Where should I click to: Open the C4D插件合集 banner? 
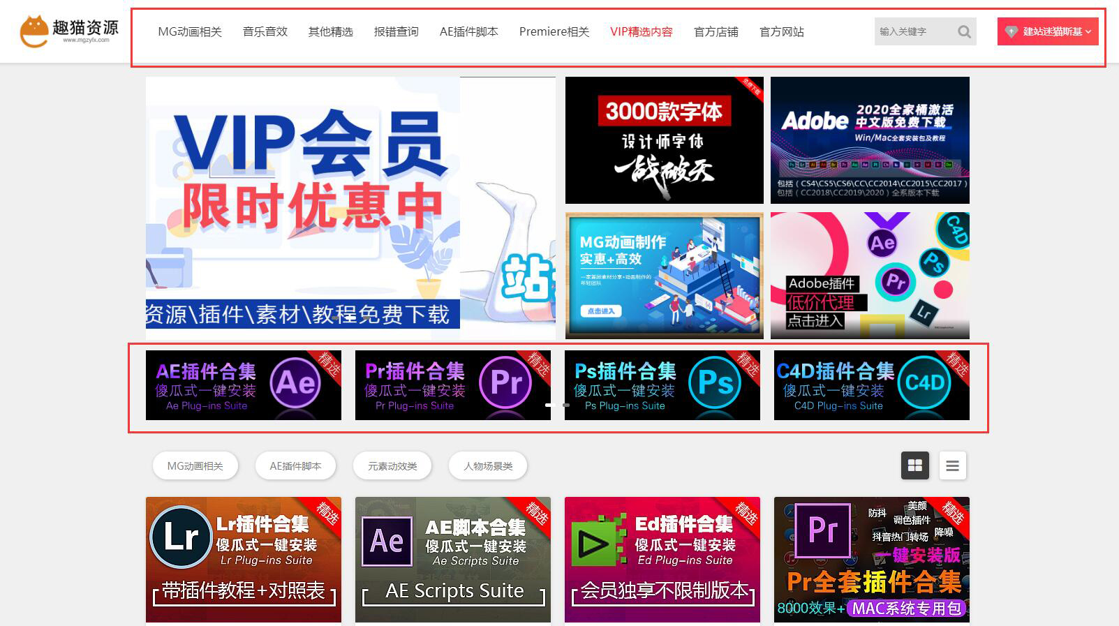tap(871, 385)
